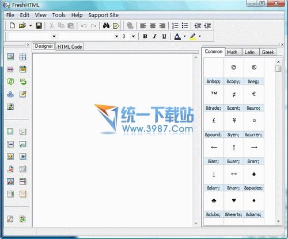Click the New document icon
Image resolution: width=288 pixels, height=239 pixels.
12,25
